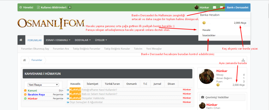Open Bab-üs Selam Nasıl Kullanılır? thread
The image size is (269, 110).
[x=99, y=94]
